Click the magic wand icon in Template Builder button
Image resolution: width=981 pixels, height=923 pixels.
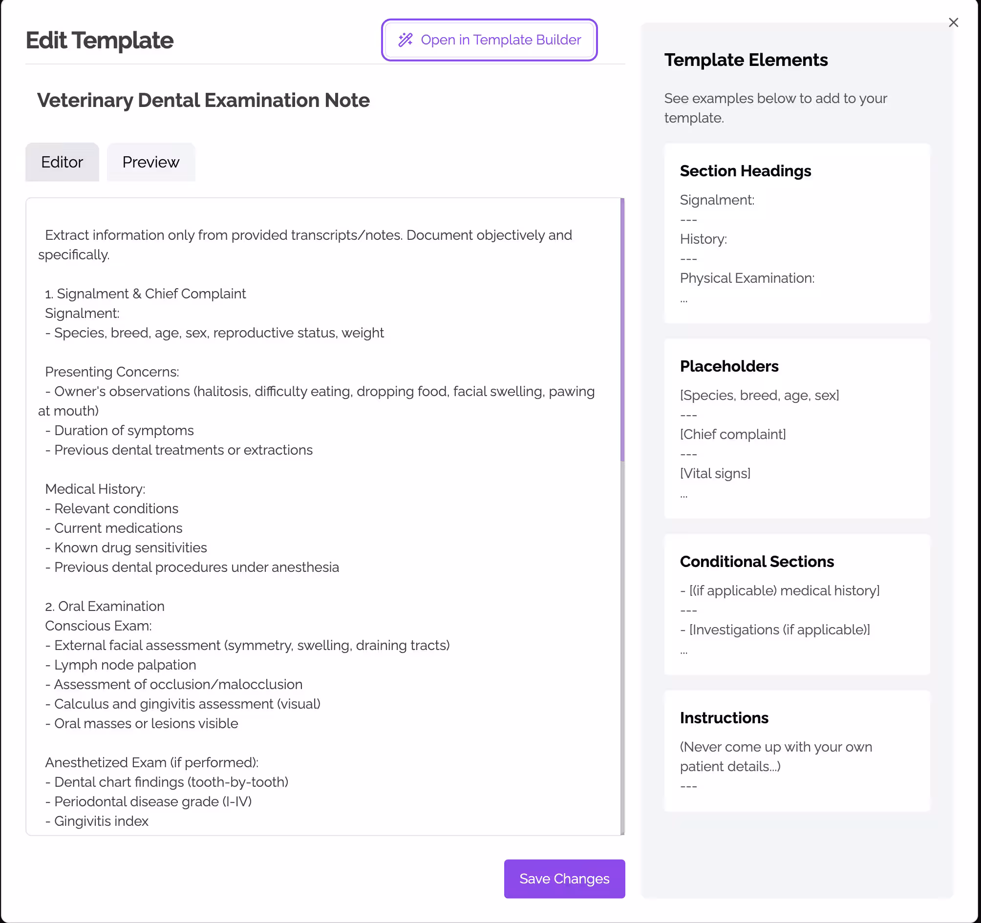(x=405, y=40)
